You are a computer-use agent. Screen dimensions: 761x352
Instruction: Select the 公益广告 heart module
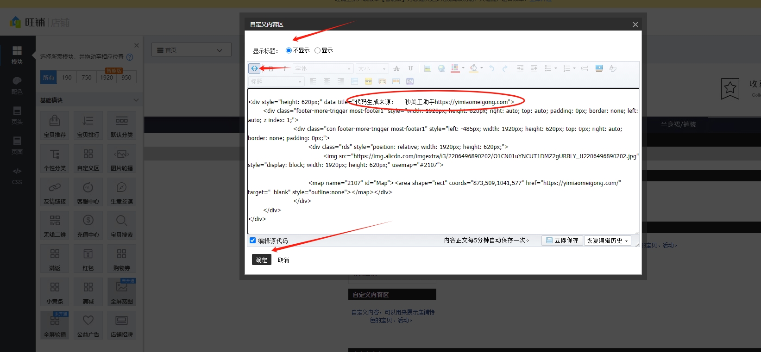(88, 325)
